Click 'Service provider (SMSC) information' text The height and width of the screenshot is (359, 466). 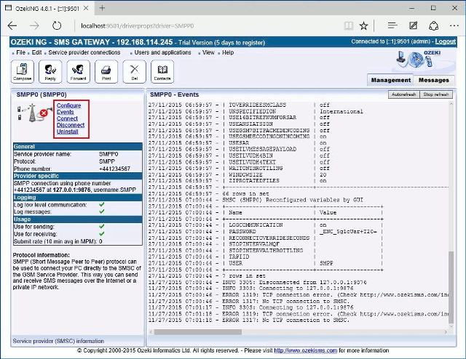point(58,342)
